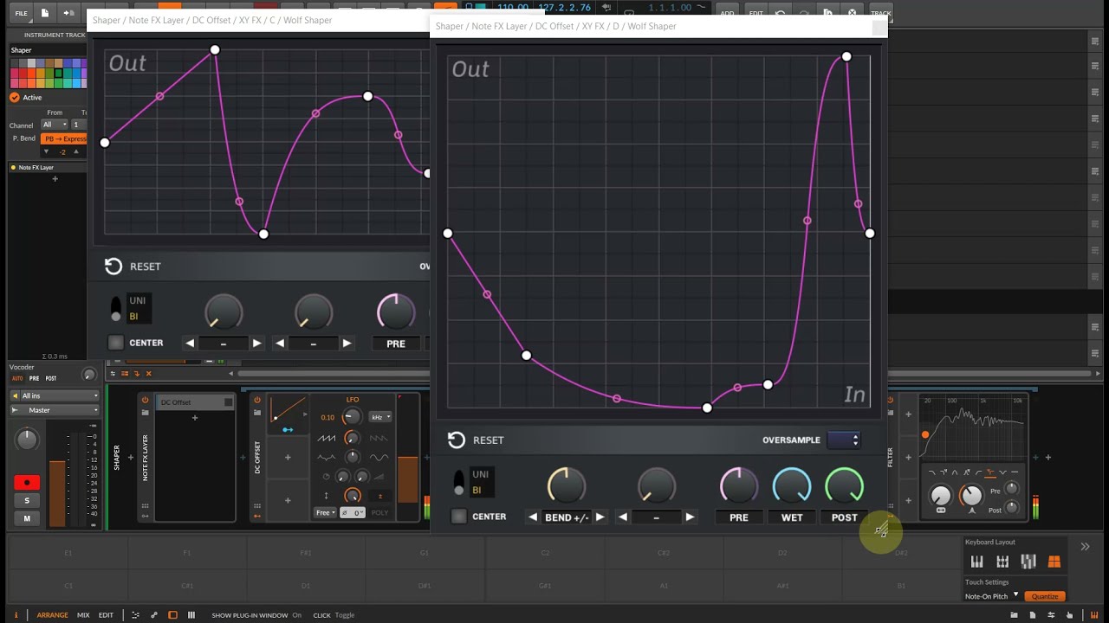1109x623 pixels.
Task: Arm the track record button
Action: point(27,483)
